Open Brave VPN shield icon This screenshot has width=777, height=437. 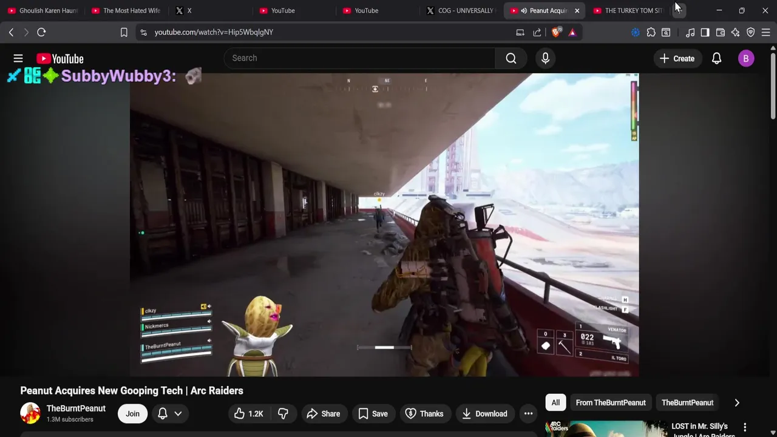750,32
